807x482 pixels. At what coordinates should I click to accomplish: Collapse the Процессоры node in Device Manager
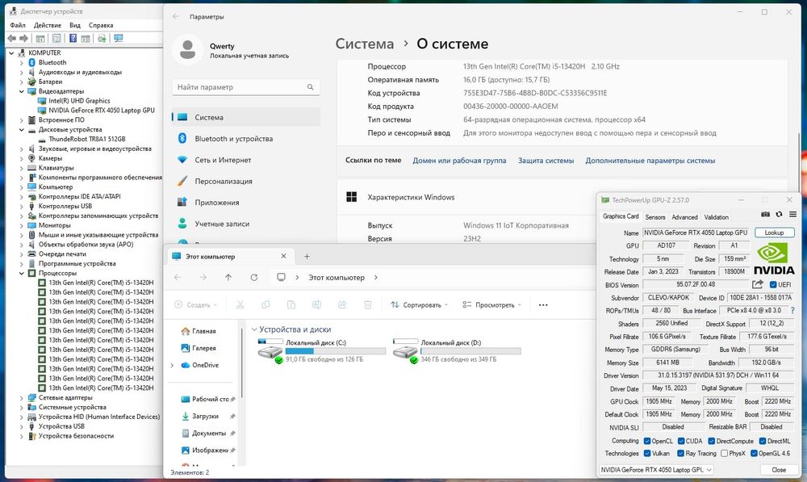(22, 274)
